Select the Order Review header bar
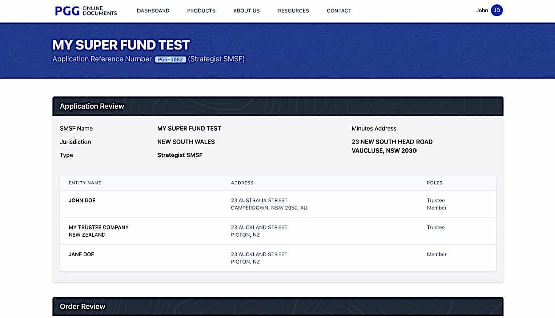This screenshot has width=555, height=318. 82,306
